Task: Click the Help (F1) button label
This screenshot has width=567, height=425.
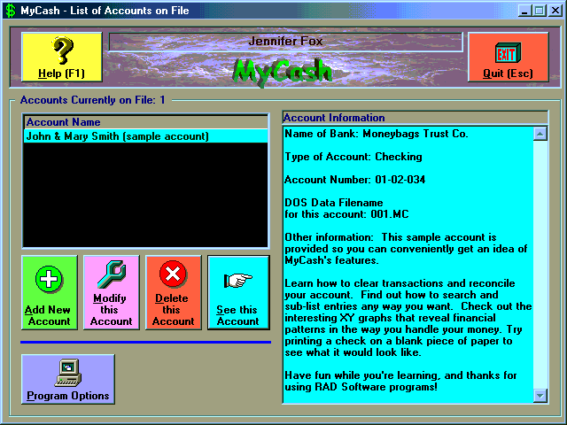Action: [61, 73]
